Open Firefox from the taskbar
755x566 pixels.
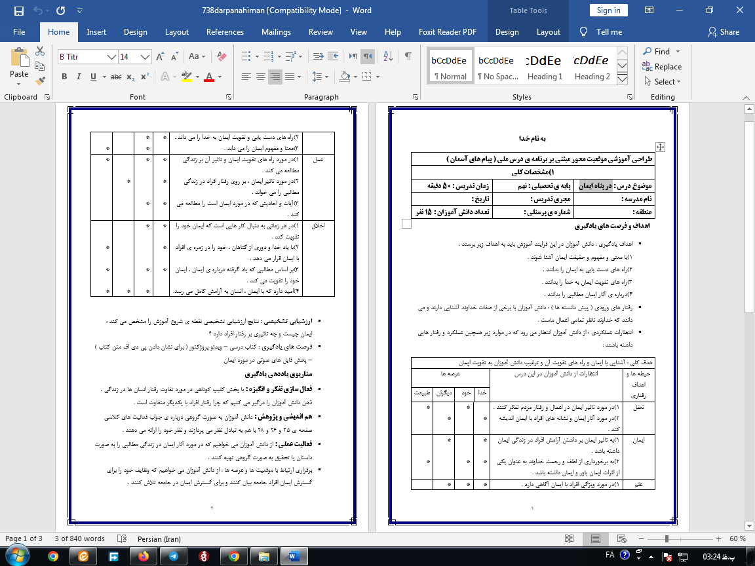(x=143, y=556)
